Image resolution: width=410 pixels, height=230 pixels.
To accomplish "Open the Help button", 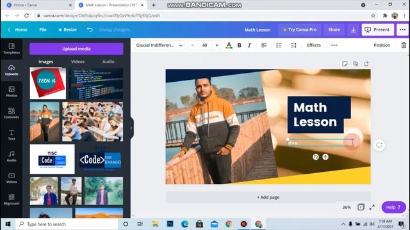I will point(393,207).
